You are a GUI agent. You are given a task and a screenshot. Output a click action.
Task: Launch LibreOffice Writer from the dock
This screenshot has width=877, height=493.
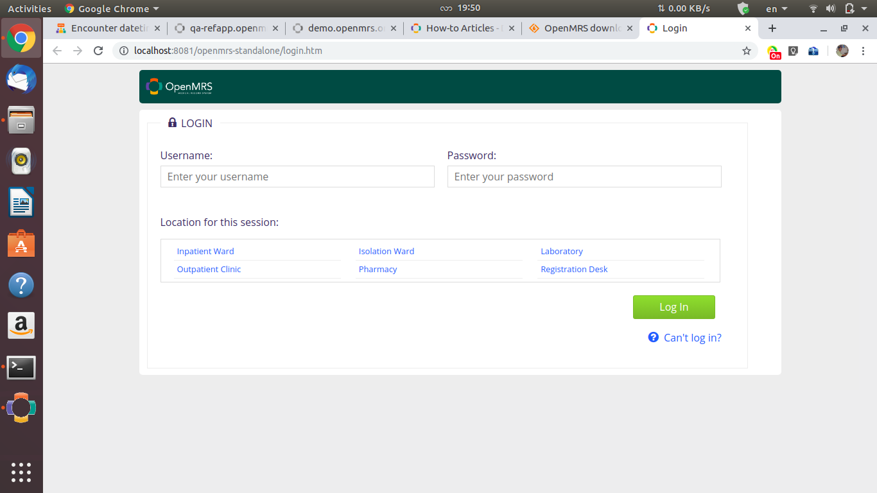coord(21,202)
